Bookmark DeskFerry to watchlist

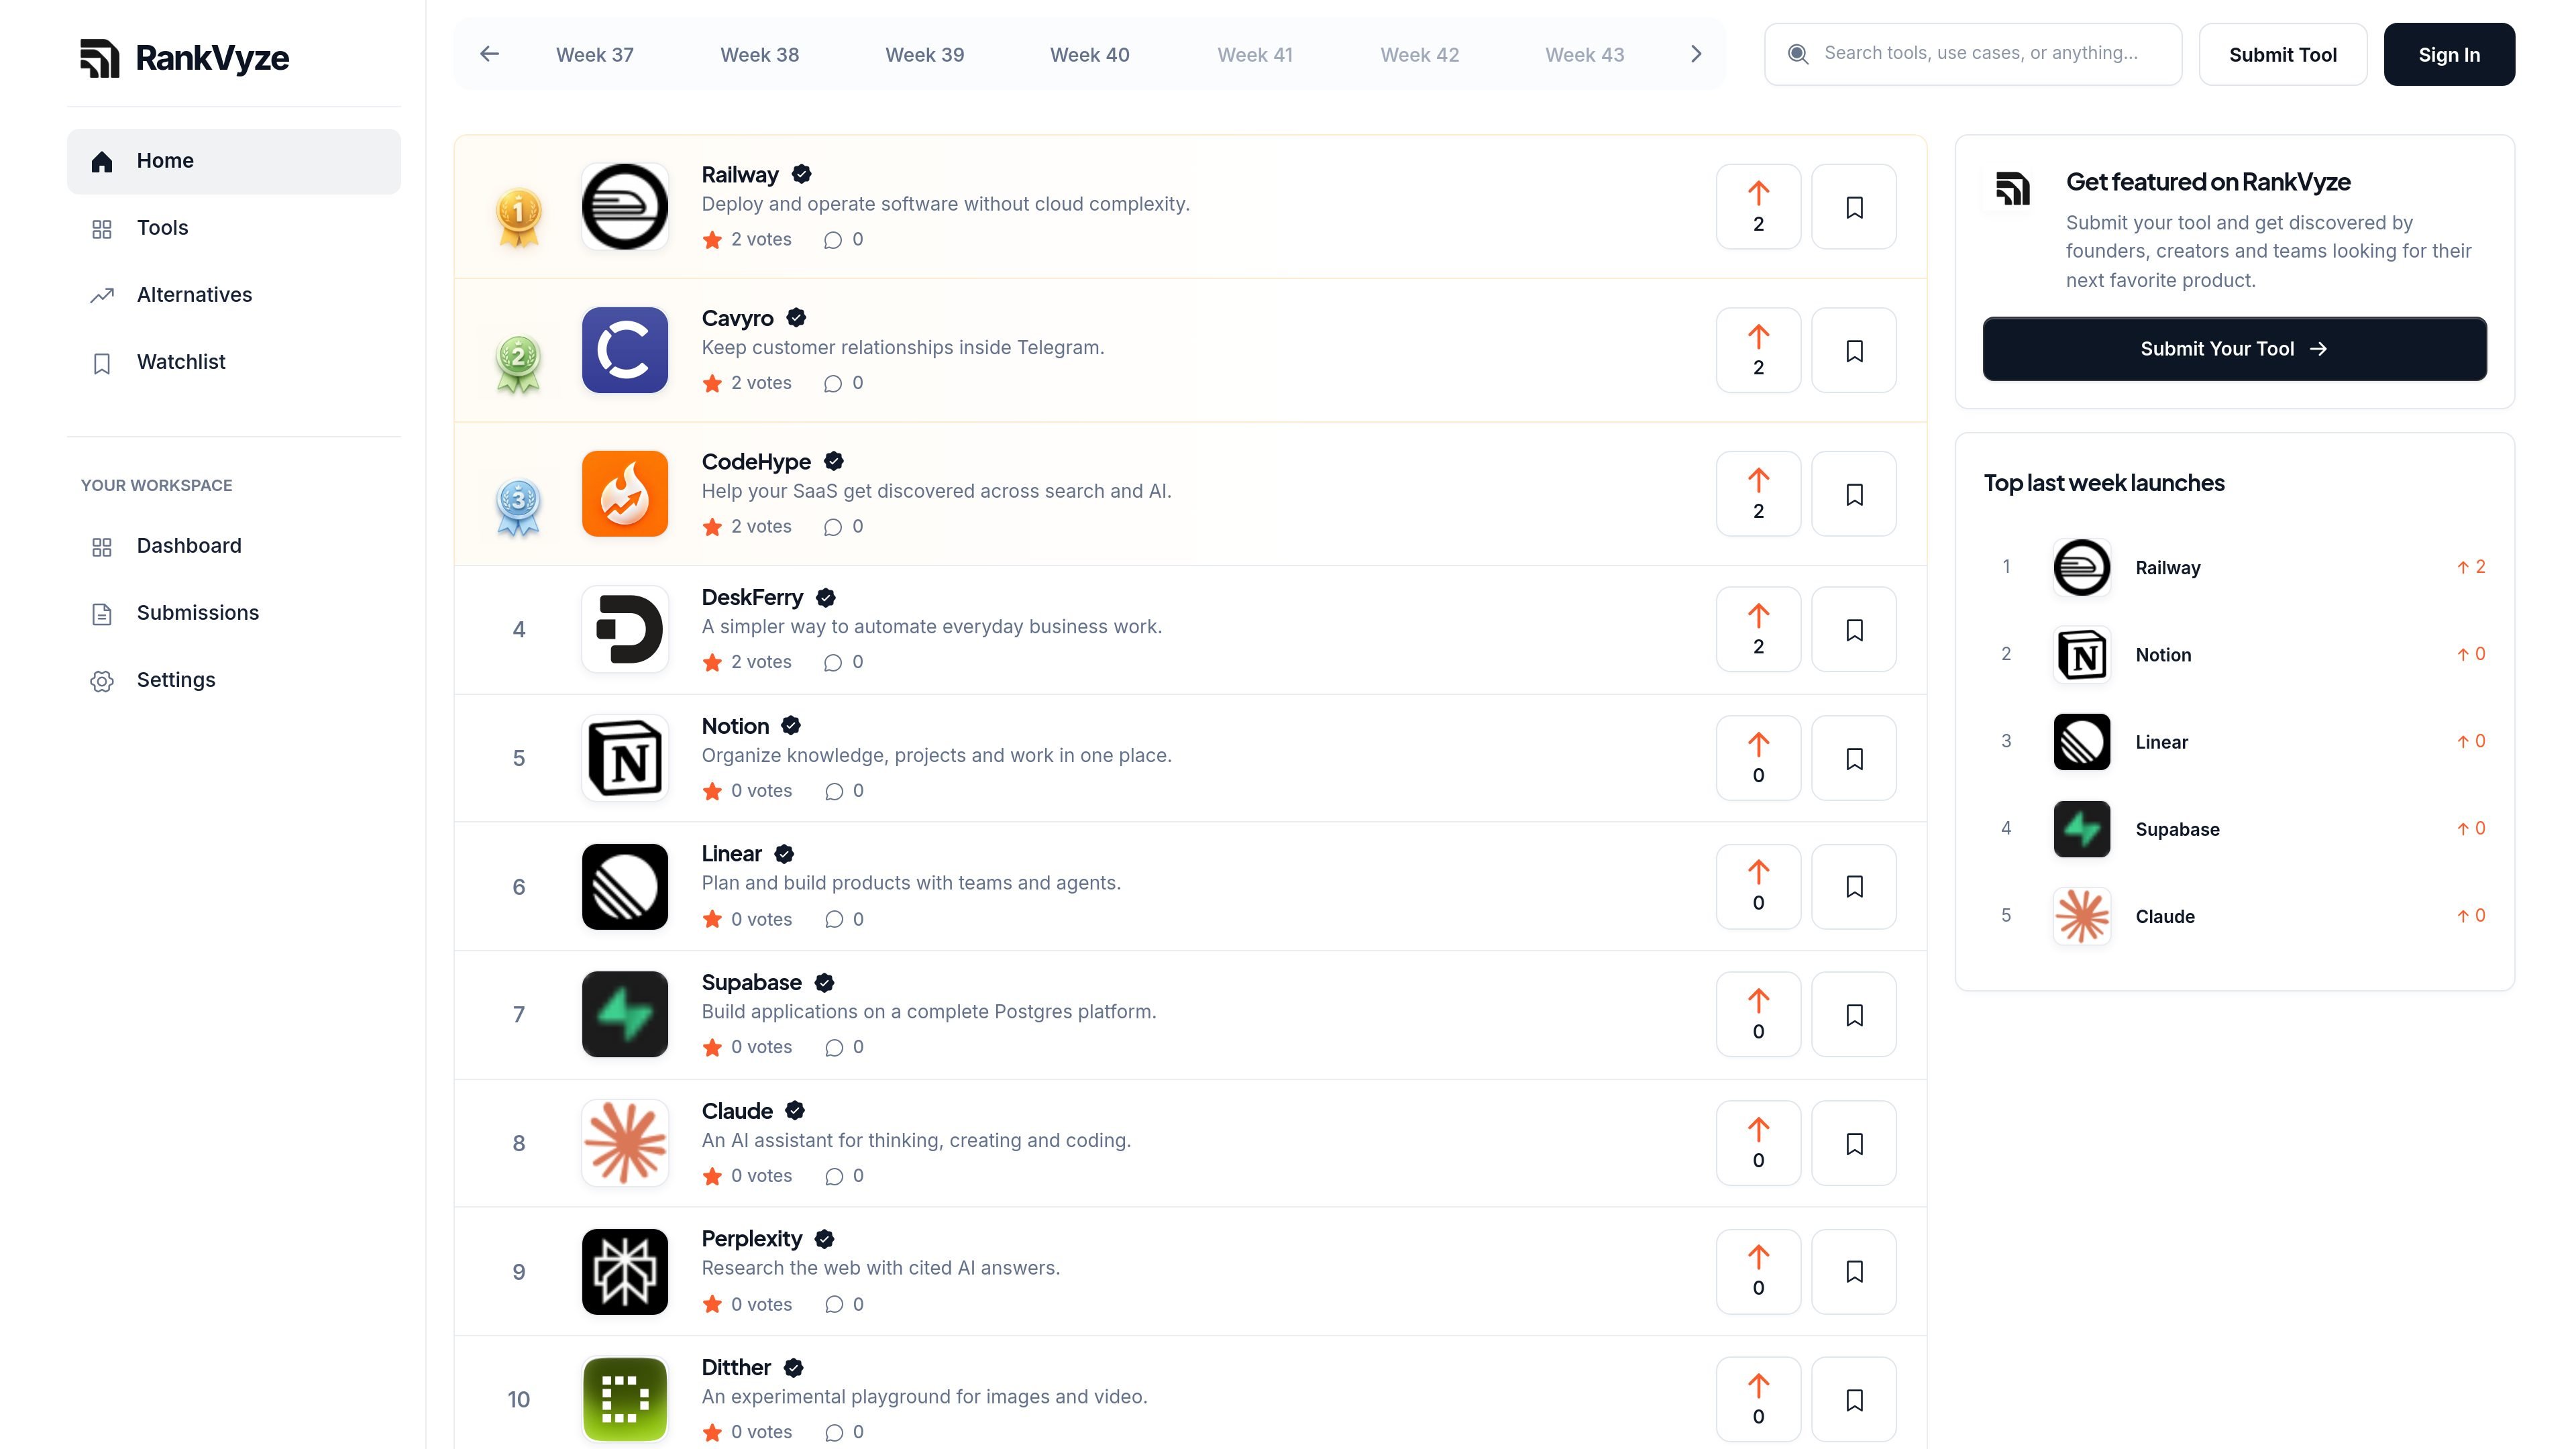pos(1854,630)
